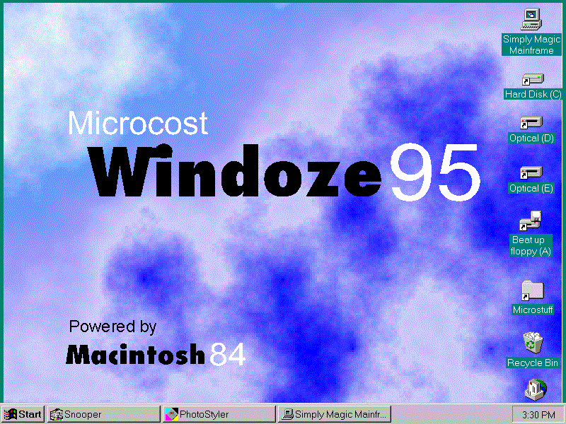Screen dimensions: 566x424
Task: Select the Beat up floppy (A) icon
Action: click(531, 220)
